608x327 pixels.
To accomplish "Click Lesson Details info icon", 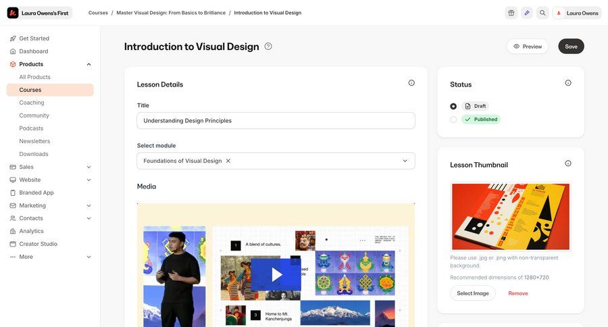I will 411,83.
